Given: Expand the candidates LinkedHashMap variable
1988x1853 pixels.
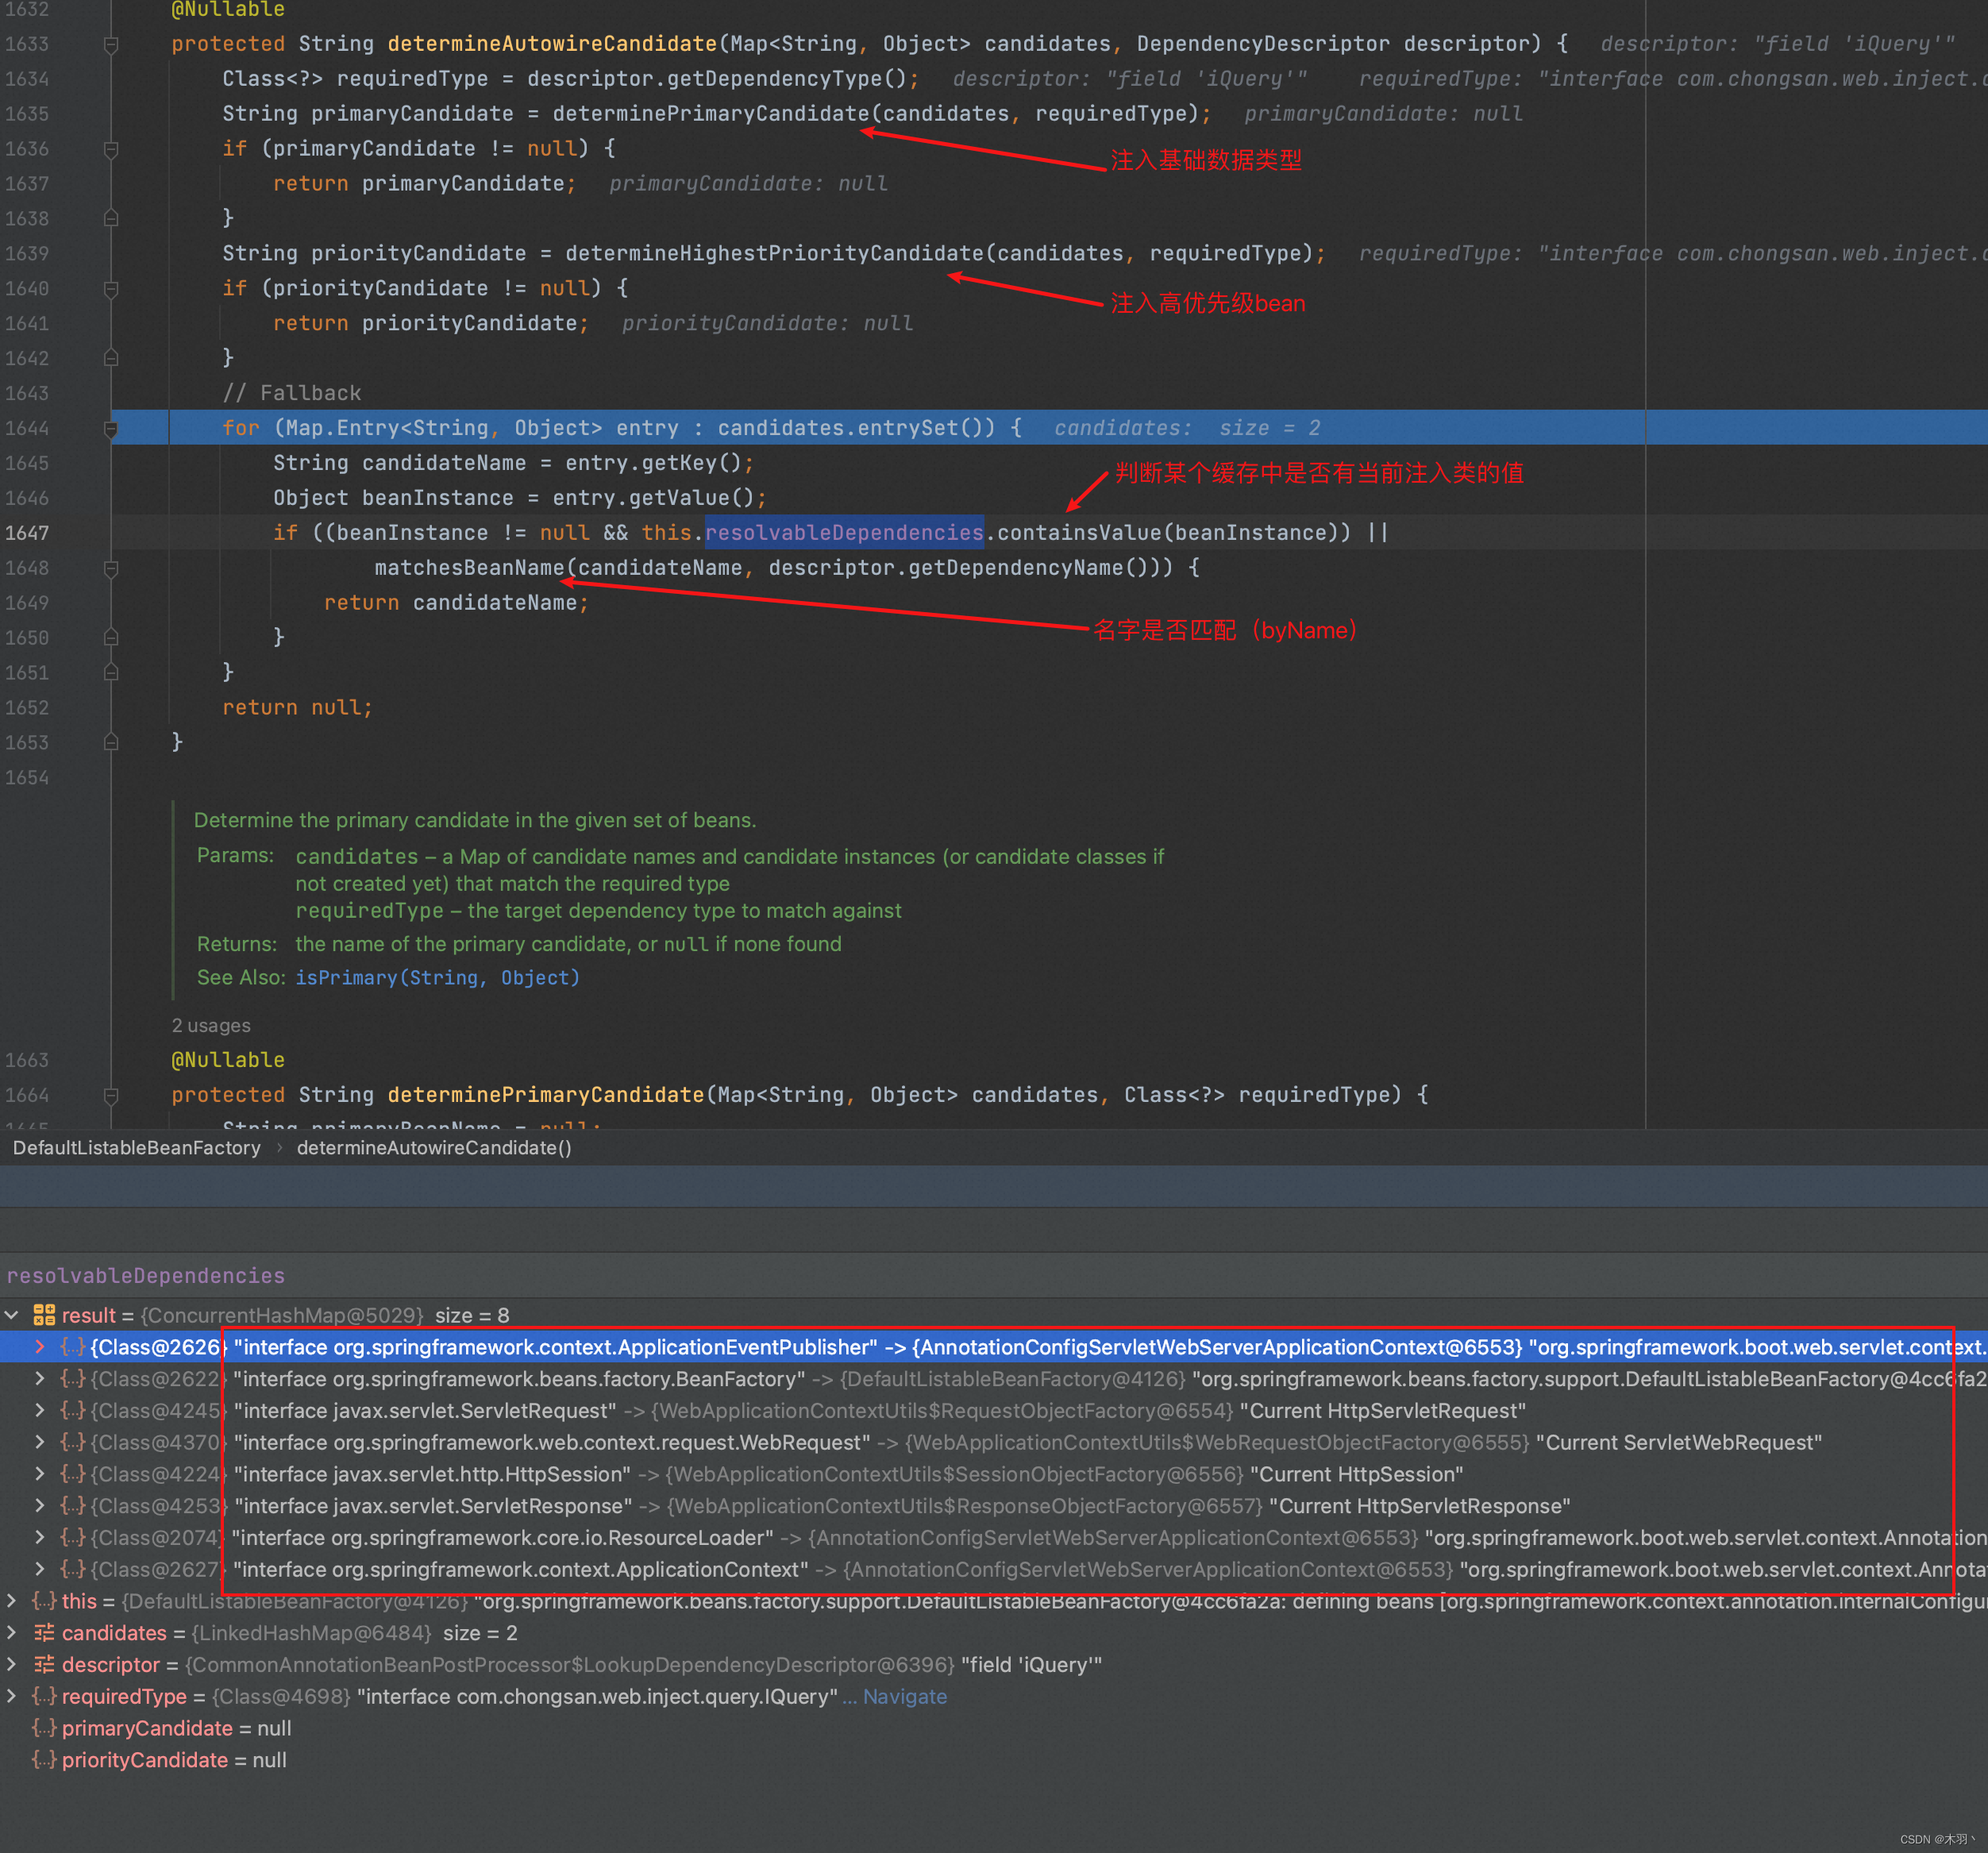Looking at the screenshot, I should pyautogui.click(x=12, y=1633).
